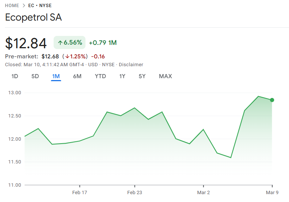Open the Disclaimer link

[x=131, y=65]
